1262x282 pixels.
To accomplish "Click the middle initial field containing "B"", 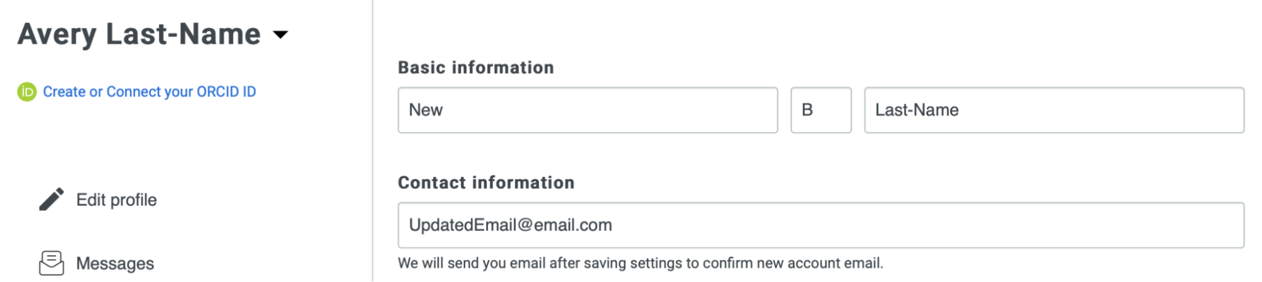I will click(821, 110).
